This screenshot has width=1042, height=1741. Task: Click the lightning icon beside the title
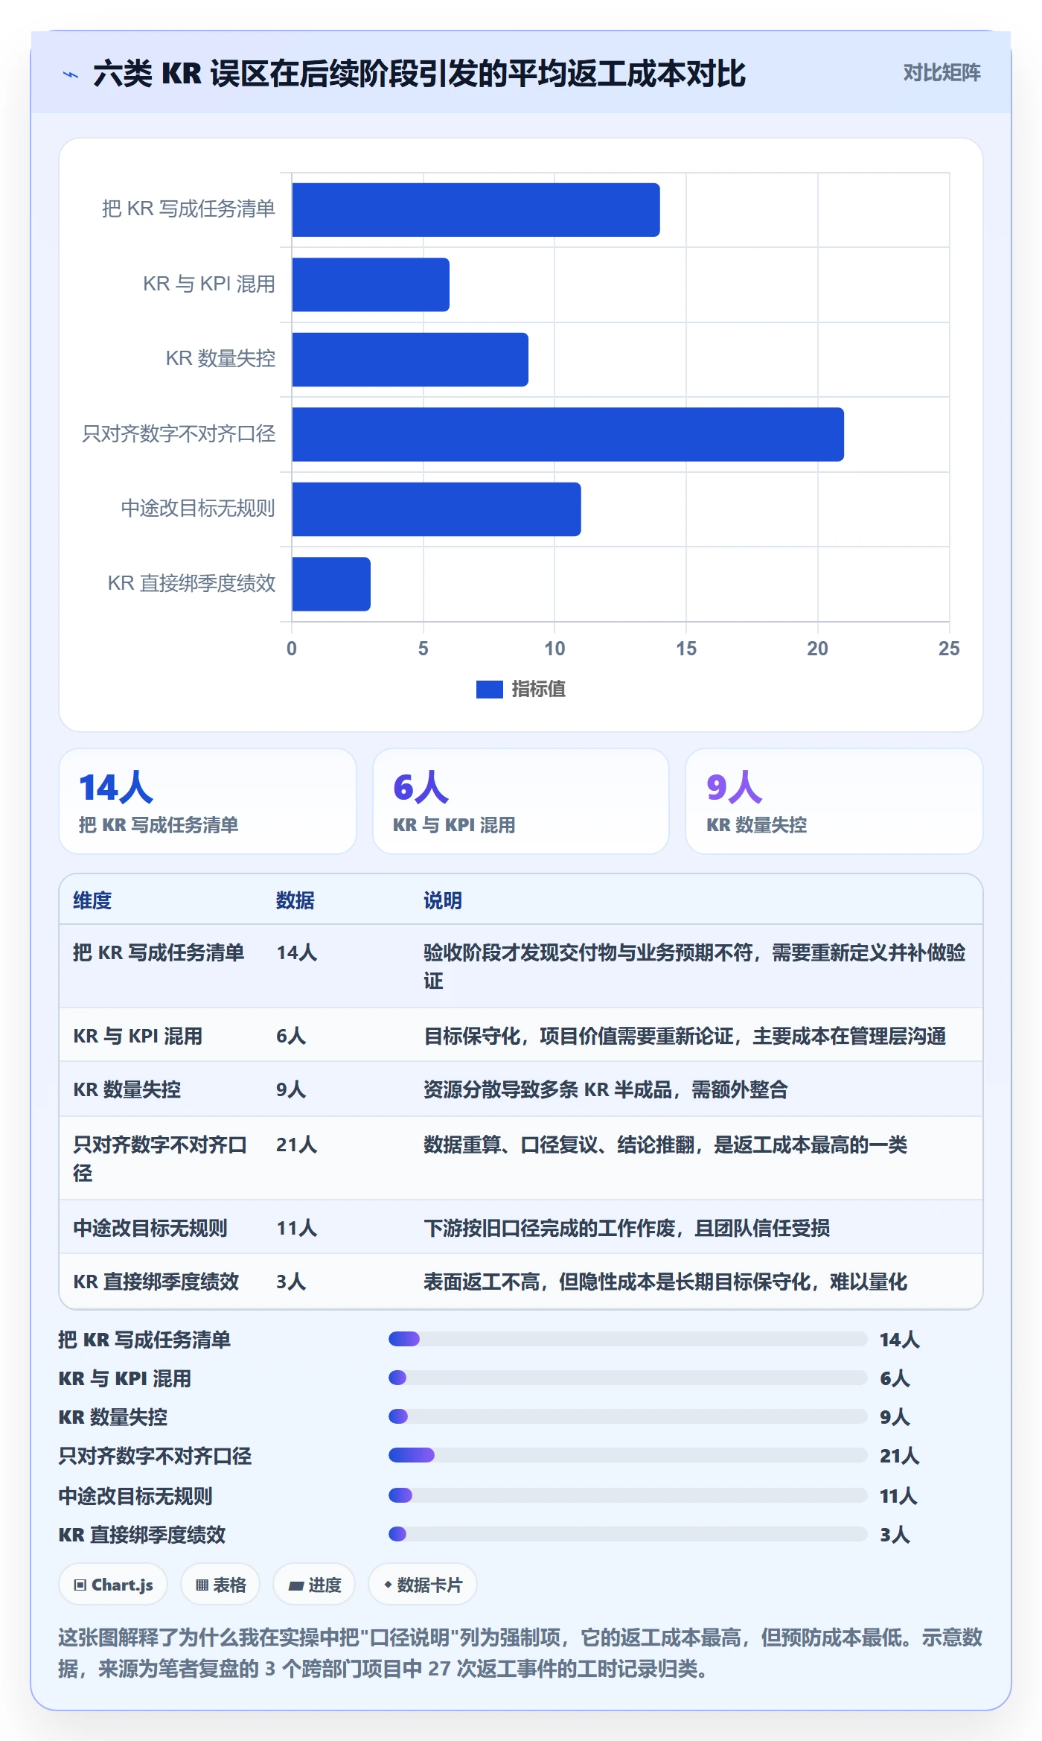point(71,74)
